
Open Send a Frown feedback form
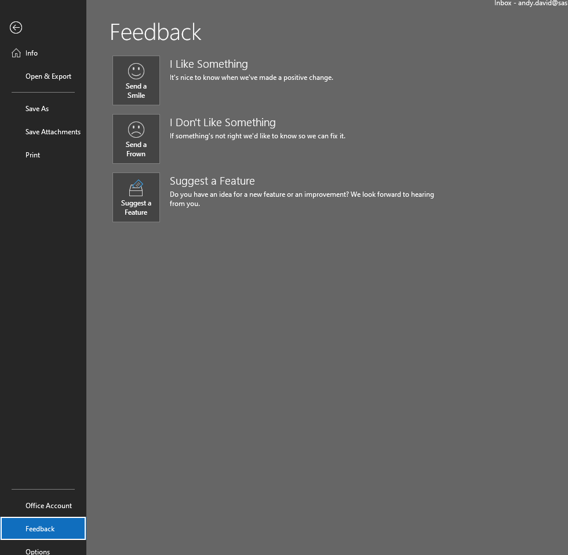point(136,138)
